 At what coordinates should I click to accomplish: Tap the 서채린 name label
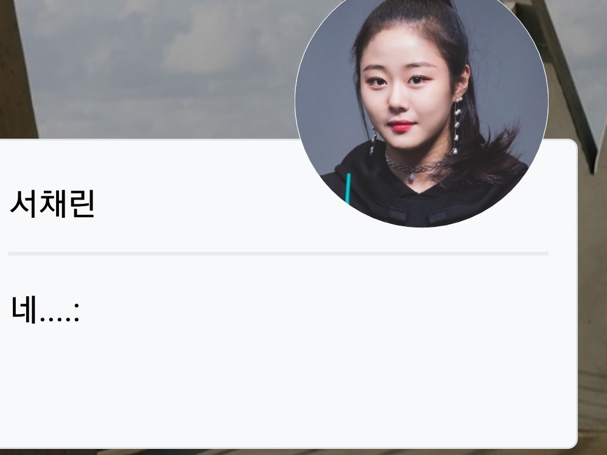click(x=52, y=204)
